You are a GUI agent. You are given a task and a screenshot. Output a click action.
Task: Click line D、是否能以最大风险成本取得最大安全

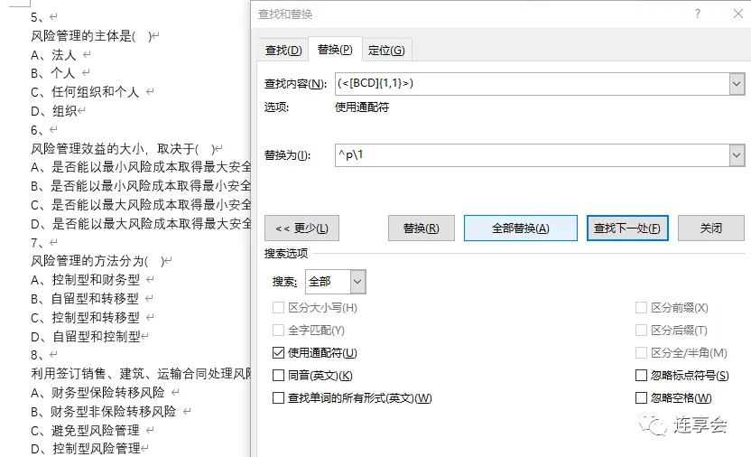click(x=141, y=224)
